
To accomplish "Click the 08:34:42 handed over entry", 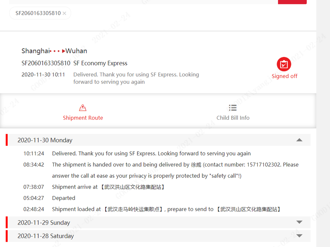I will 175,170.
